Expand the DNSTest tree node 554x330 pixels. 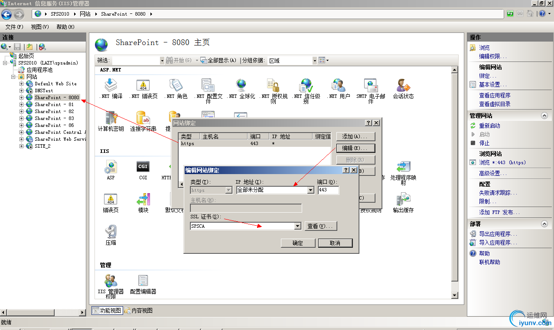(22, 91)
